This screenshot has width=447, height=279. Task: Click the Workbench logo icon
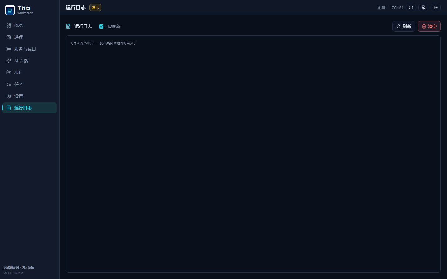pyautogui.click(x=10, y=10)
